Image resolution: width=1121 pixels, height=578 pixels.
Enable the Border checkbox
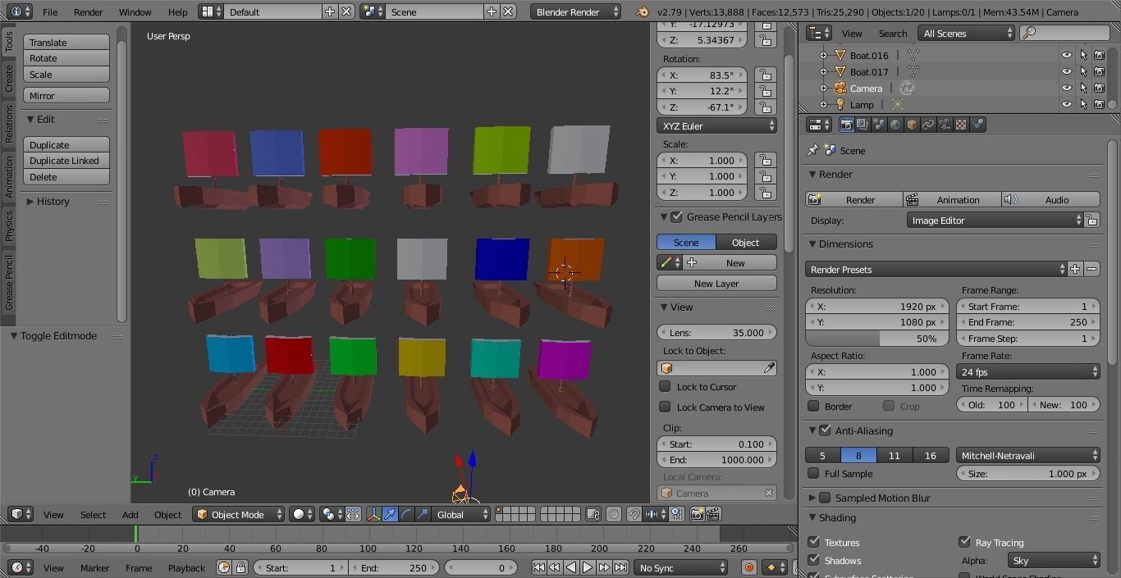coord(813,406)
